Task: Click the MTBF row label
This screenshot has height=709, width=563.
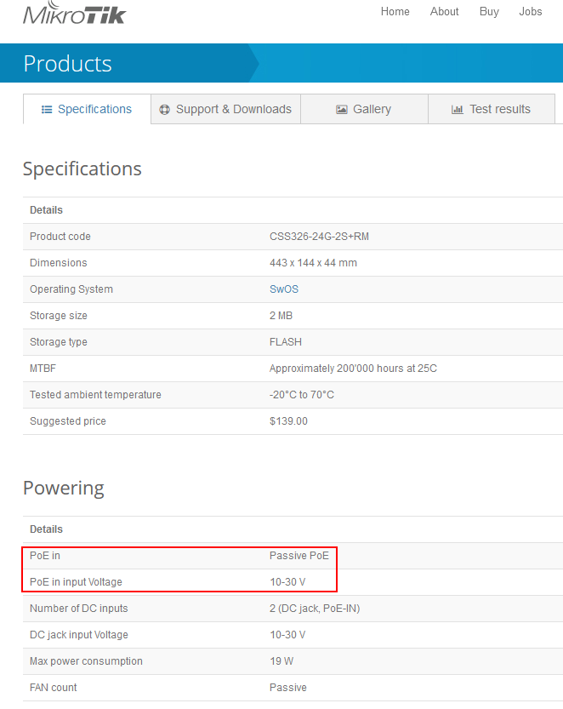Action: tap(40, 368)
